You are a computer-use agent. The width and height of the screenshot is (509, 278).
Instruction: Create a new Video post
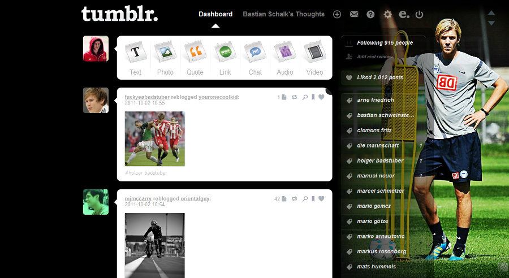coord(314,58)
